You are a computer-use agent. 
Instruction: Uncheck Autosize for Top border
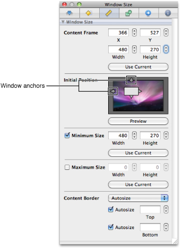click(111, 209)
